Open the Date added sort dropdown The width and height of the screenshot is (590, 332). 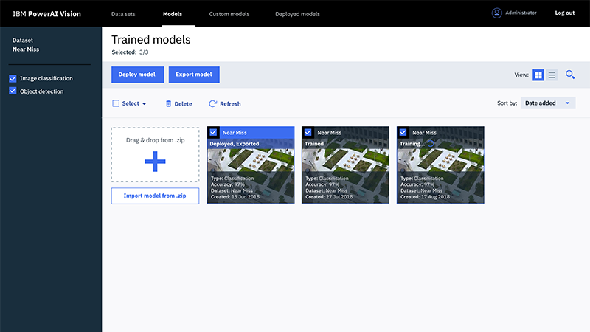(548, 103)
